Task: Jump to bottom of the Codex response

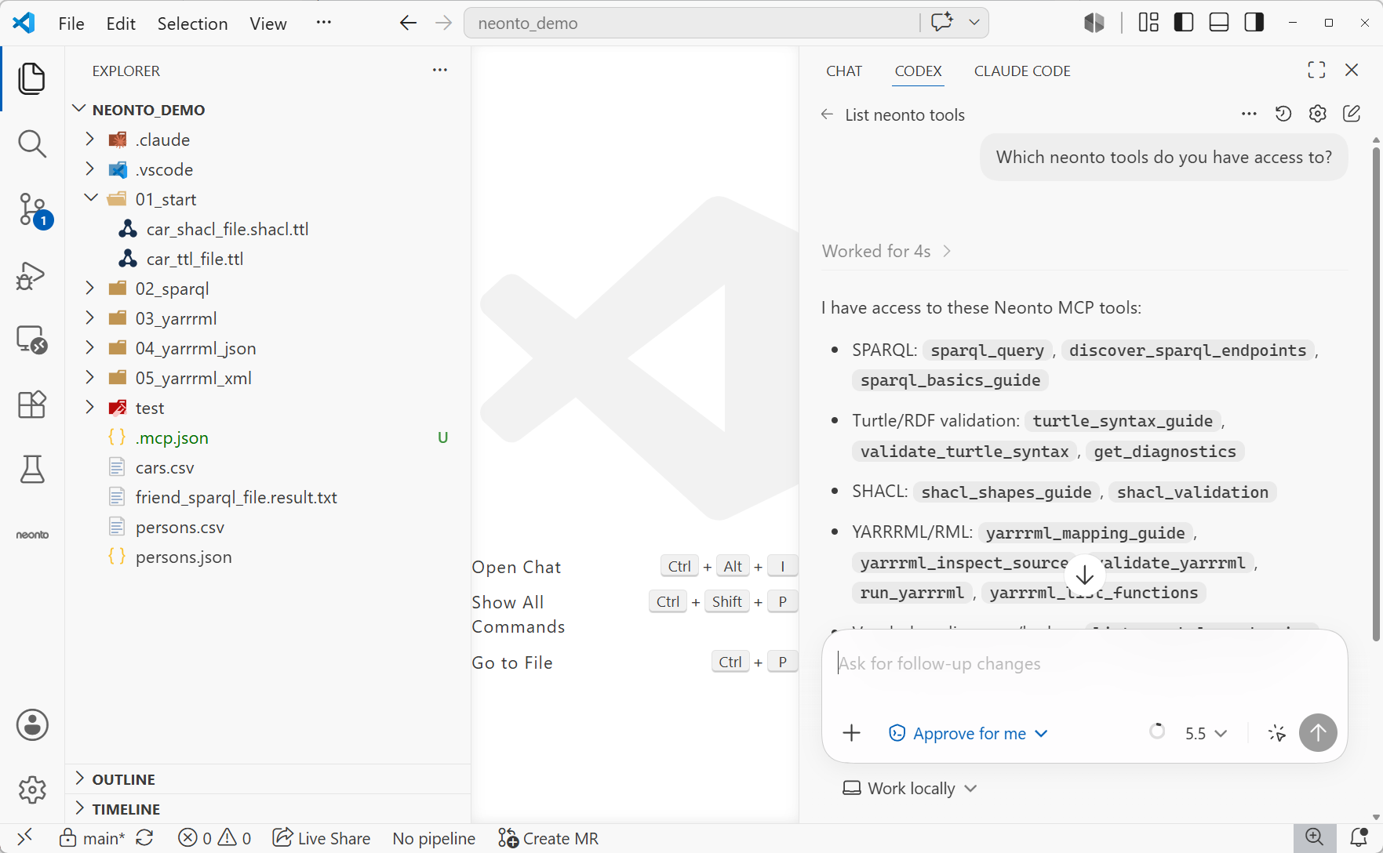Action: coord(1085,575)
